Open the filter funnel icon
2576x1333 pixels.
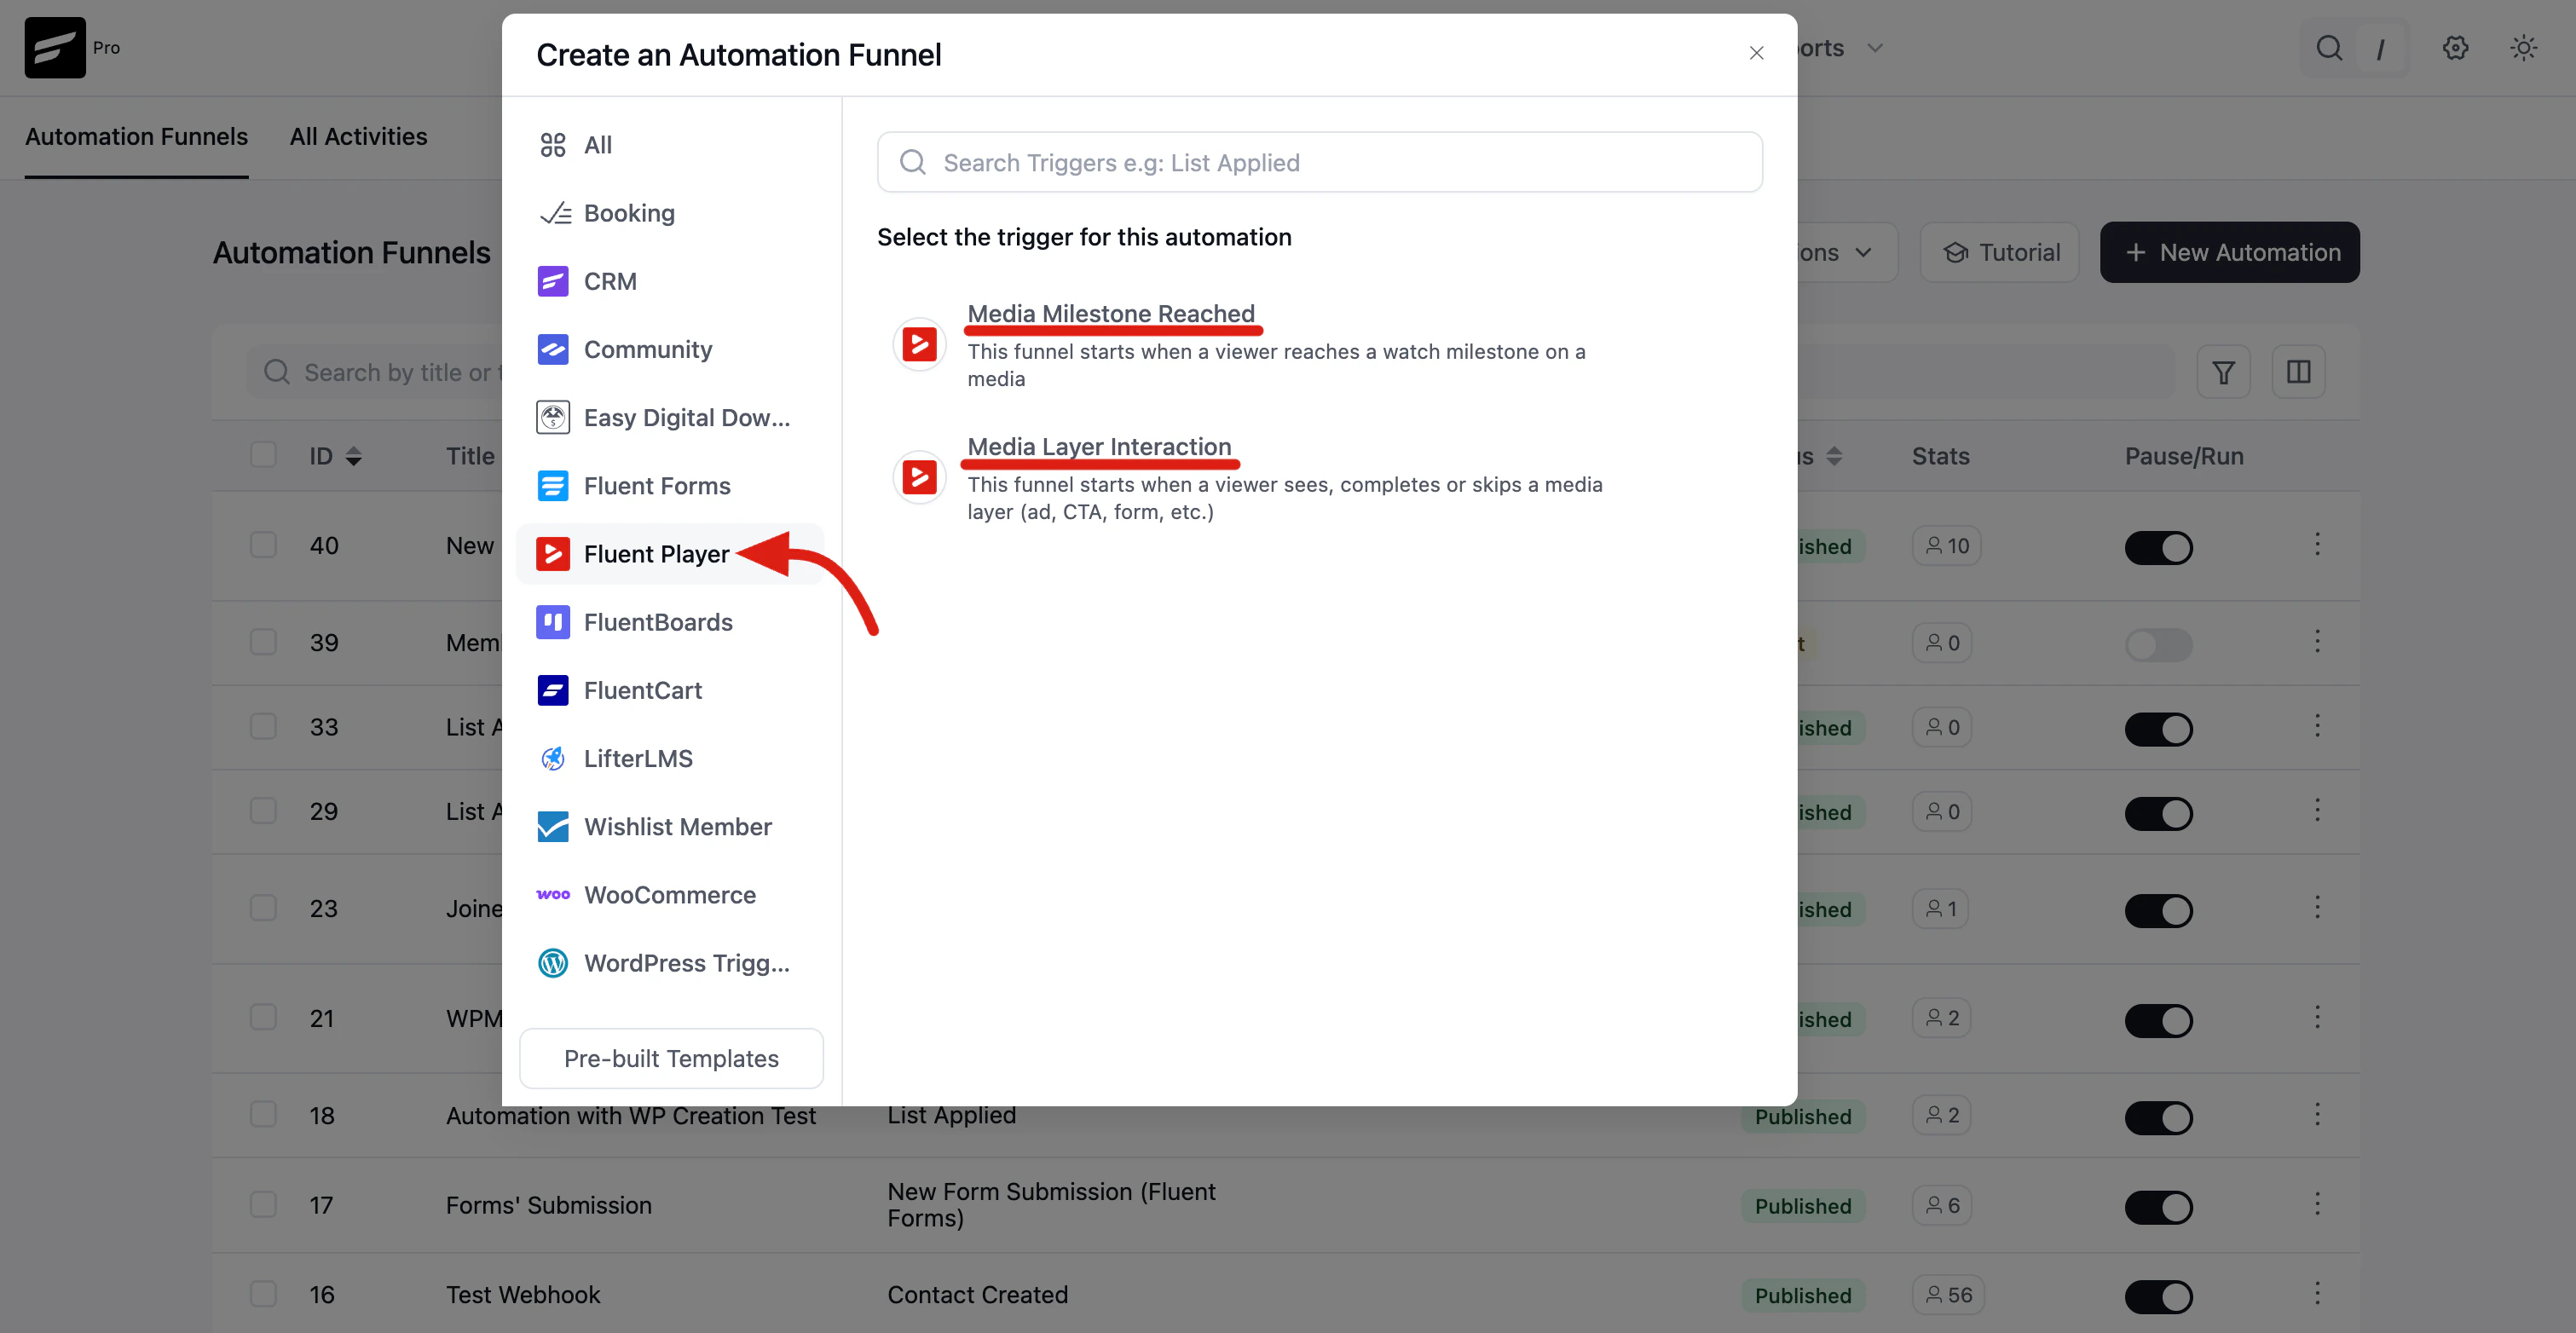click(x=2223, y=372)
